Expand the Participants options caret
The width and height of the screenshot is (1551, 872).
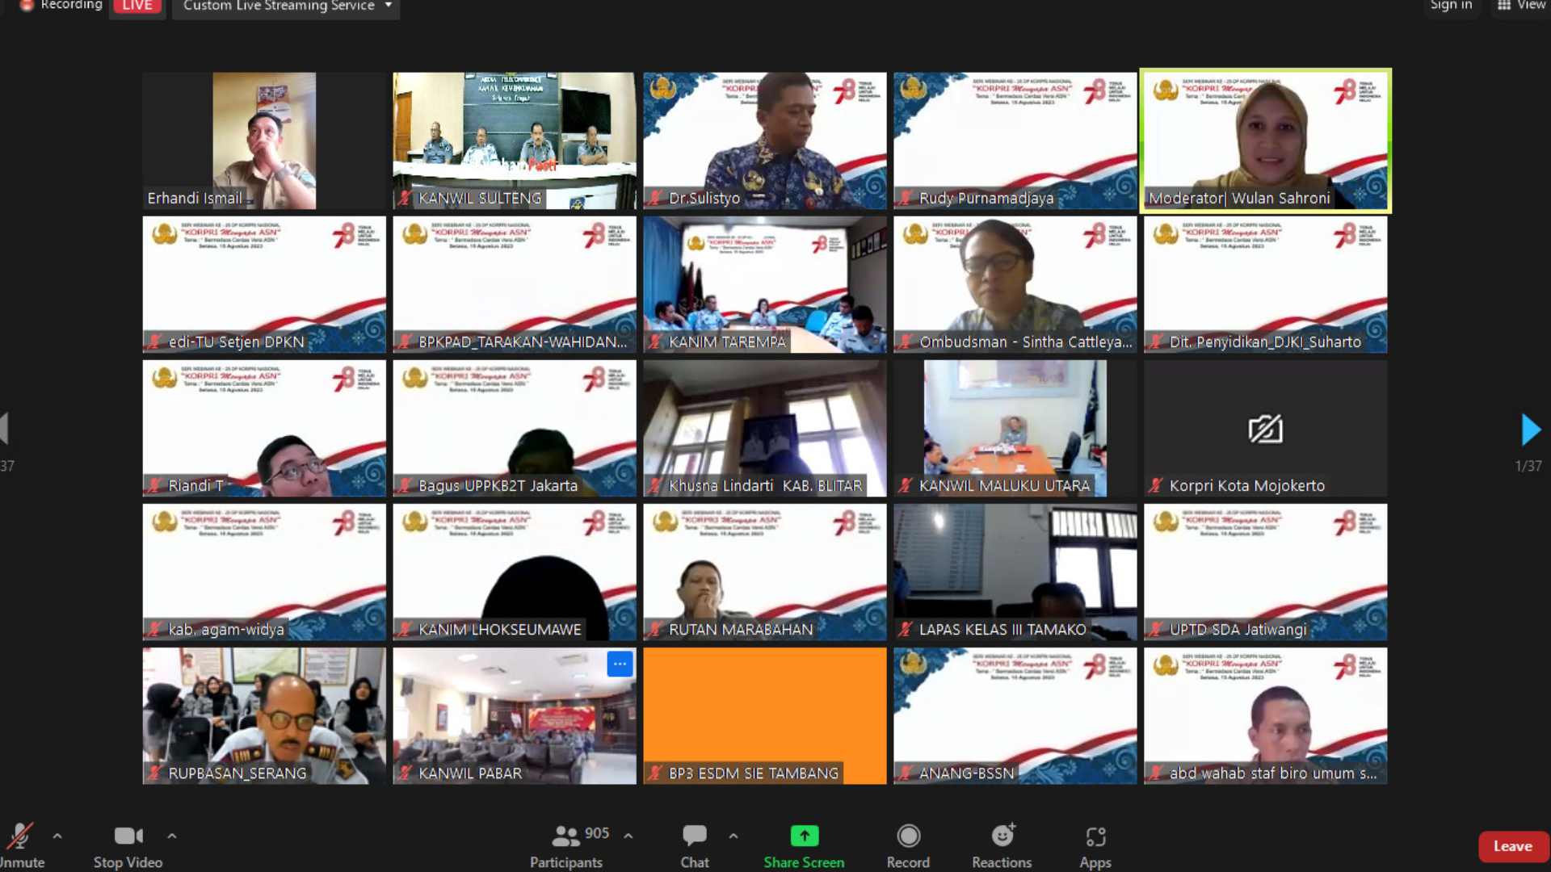point(628,836)
